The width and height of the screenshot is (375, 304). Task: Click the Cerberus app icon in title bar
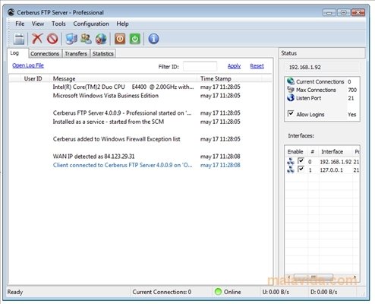pos(11,12)
